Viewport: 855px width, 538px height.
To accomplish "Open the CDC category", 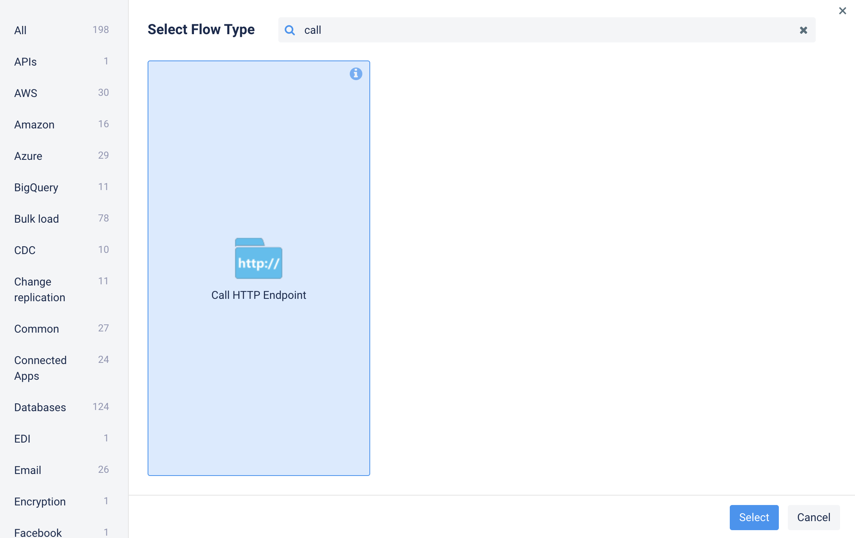I will (25, 250).
